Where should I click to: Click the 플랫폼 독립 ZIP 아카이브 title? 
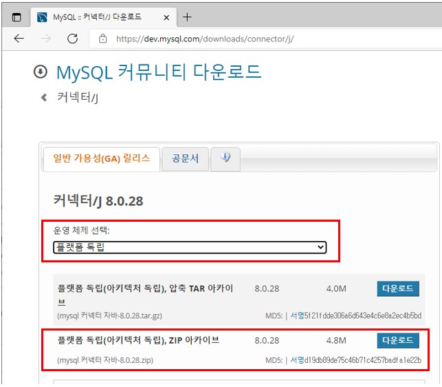click(x=138, y=340)
